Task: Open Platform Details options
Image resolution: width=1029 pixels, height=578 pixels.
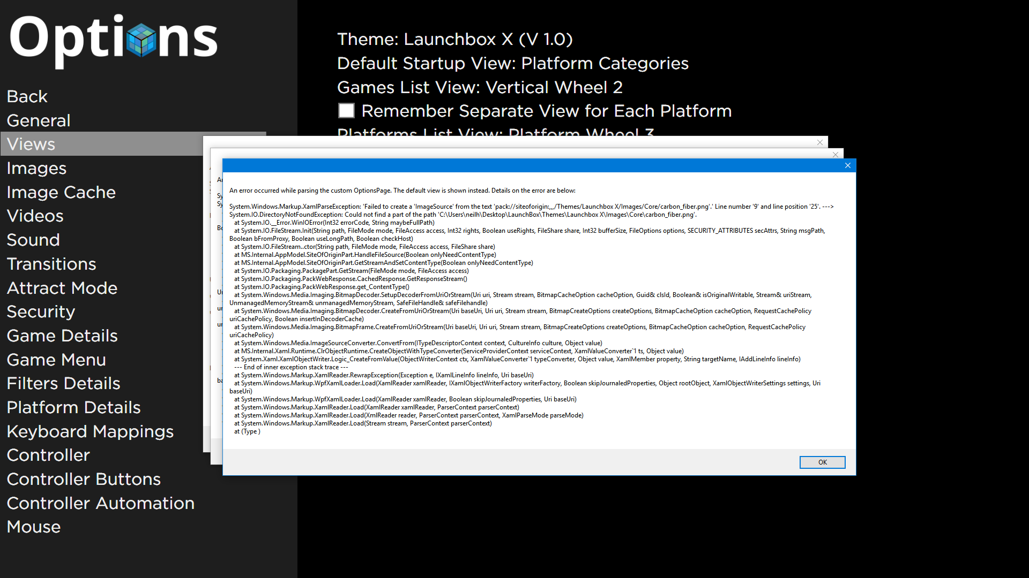Action: 73,407
